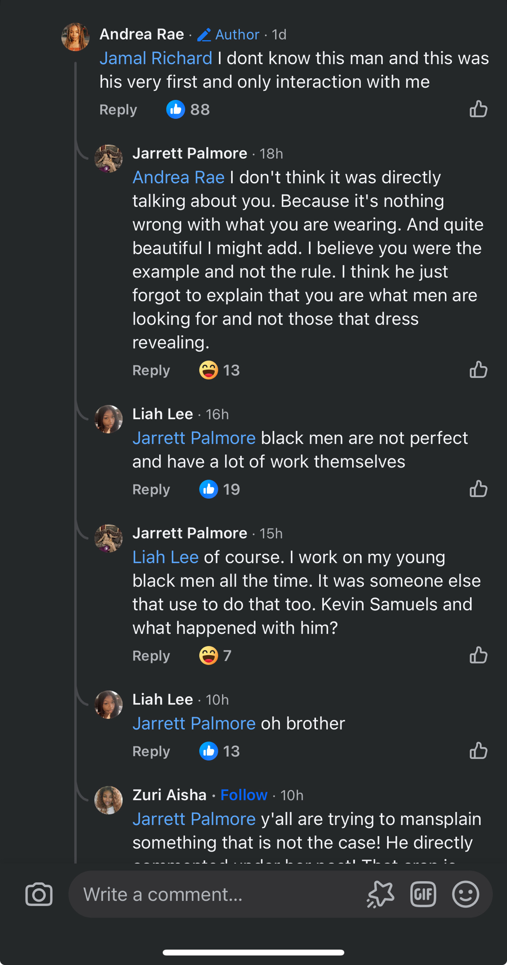View the 19 like reactions on Liah's comment

pyautogui.click(x=220, y=489)
